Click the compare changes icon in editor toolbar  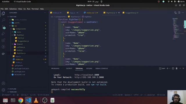176,13
